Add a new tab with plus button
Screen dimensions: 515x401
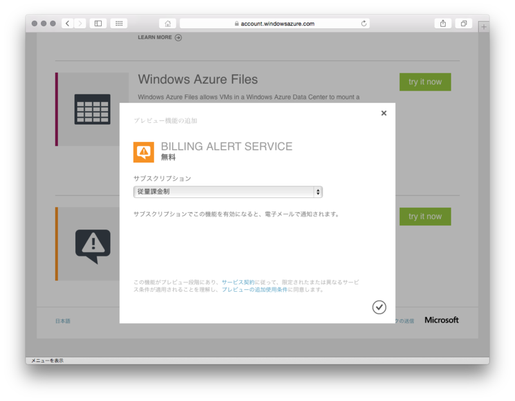484,27
